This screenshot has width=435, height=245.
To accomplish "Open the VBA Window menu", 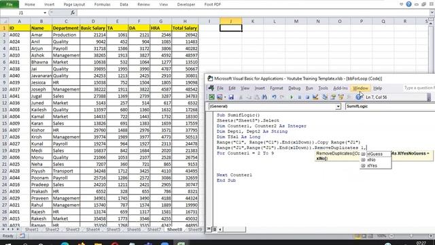I will tap(360, 88).
